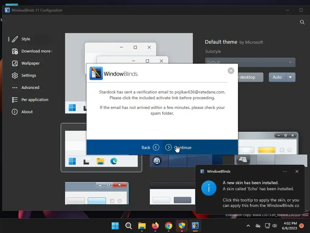Image resolution: width=310 pixels, height=233 pixels.
Task: Close the verification email dialog
Action: coord(231,71)
